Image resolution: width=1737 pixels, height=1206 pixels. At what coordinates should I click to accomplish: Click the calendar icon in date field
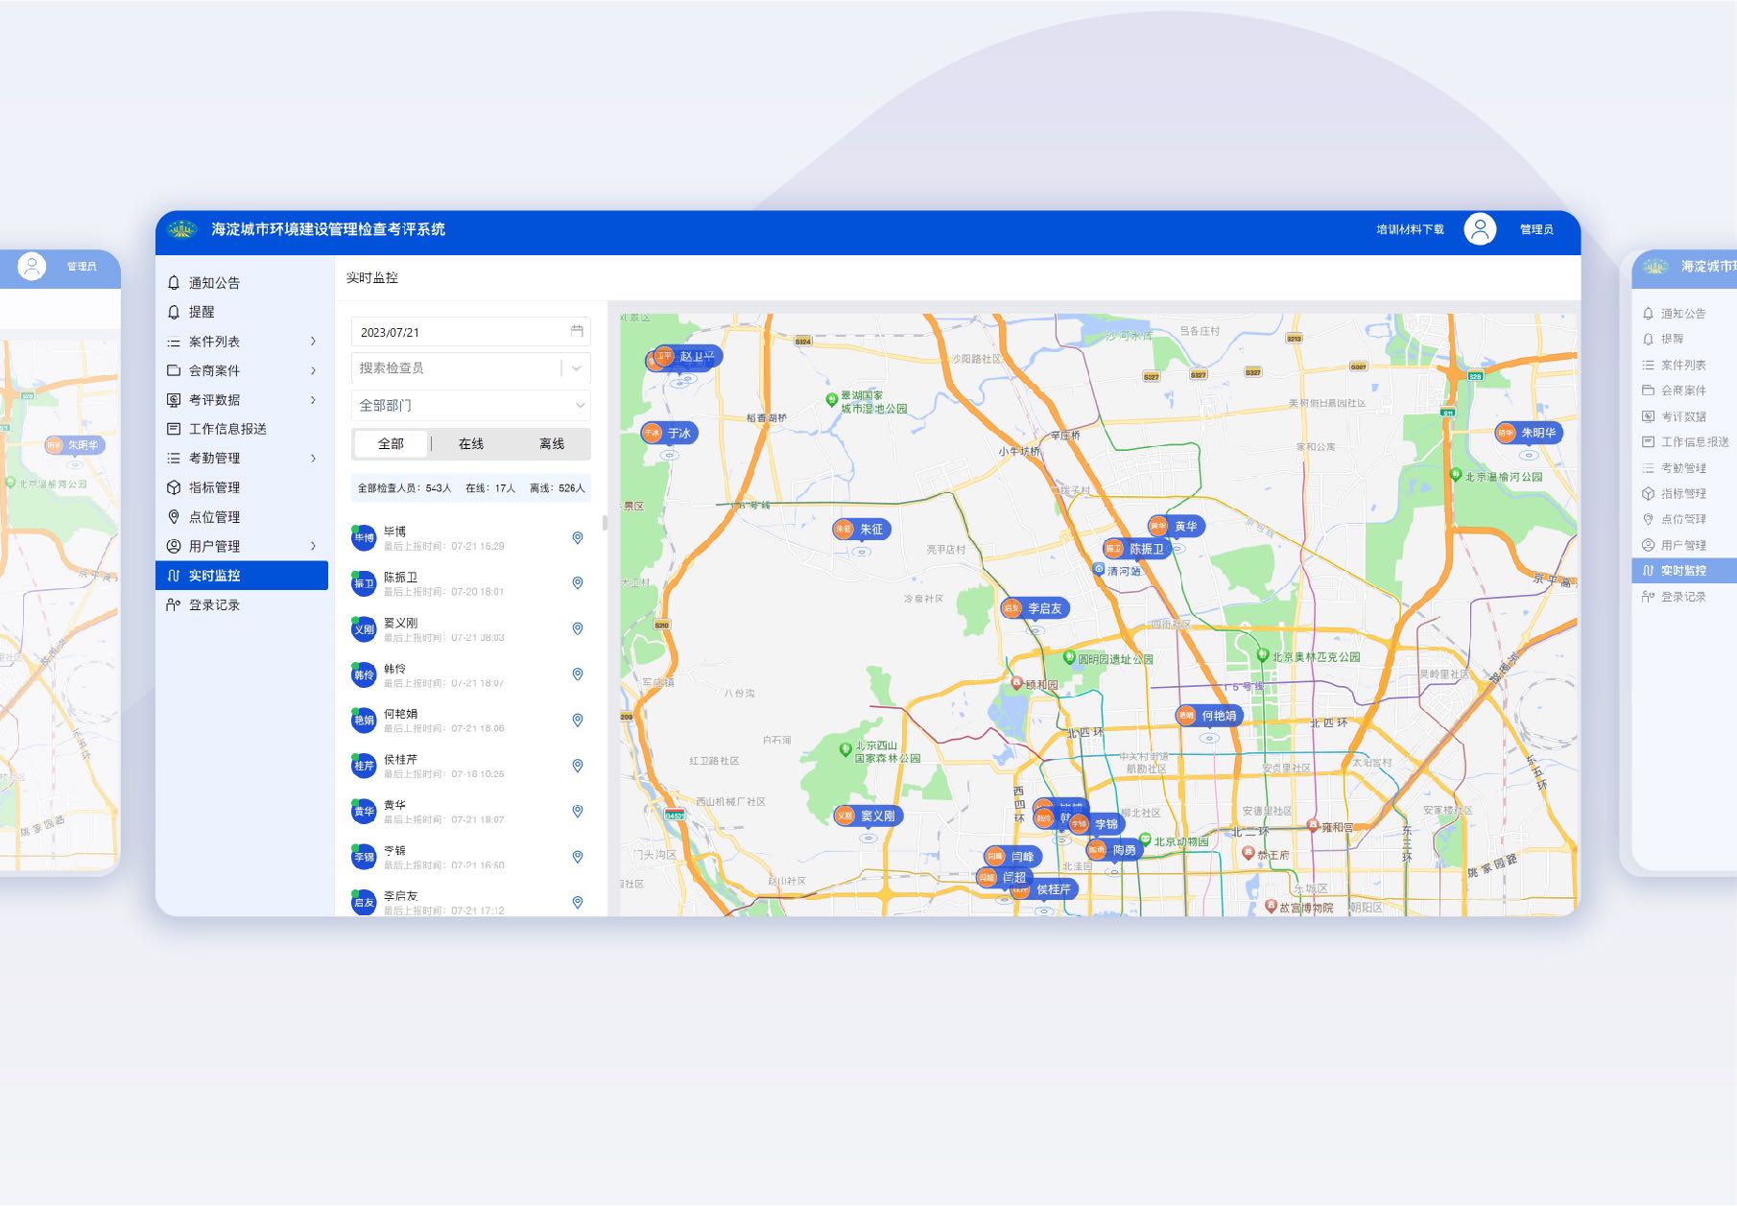pyautogui.click(x=577, y=331)
